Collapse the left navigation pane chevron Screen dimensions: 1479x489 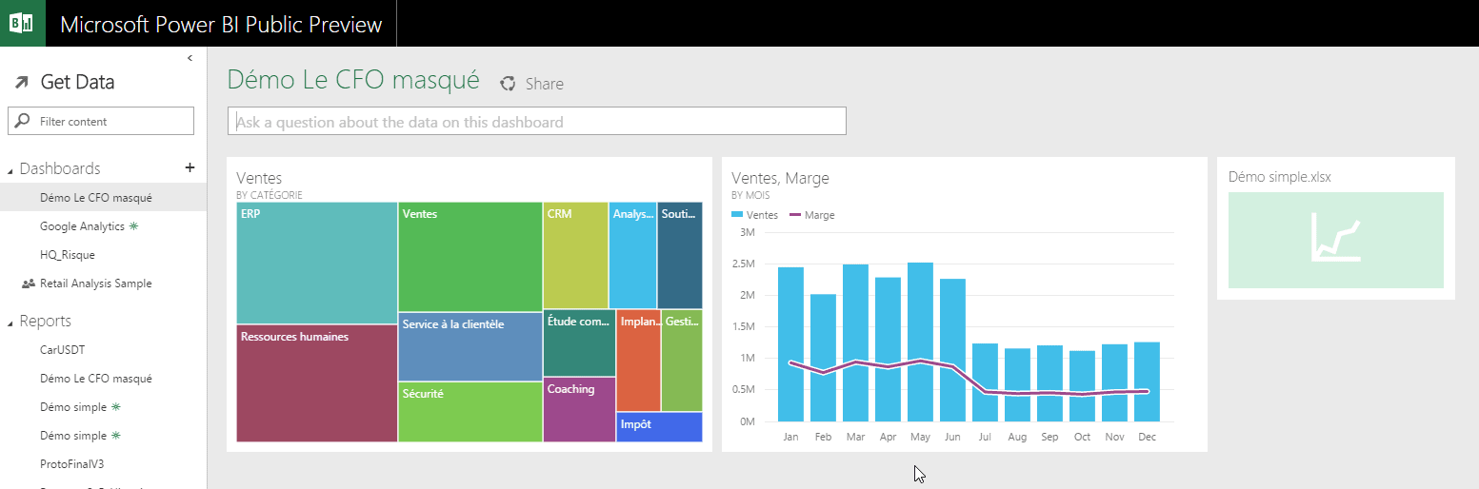pyautogui.click(x=190, y=58)
